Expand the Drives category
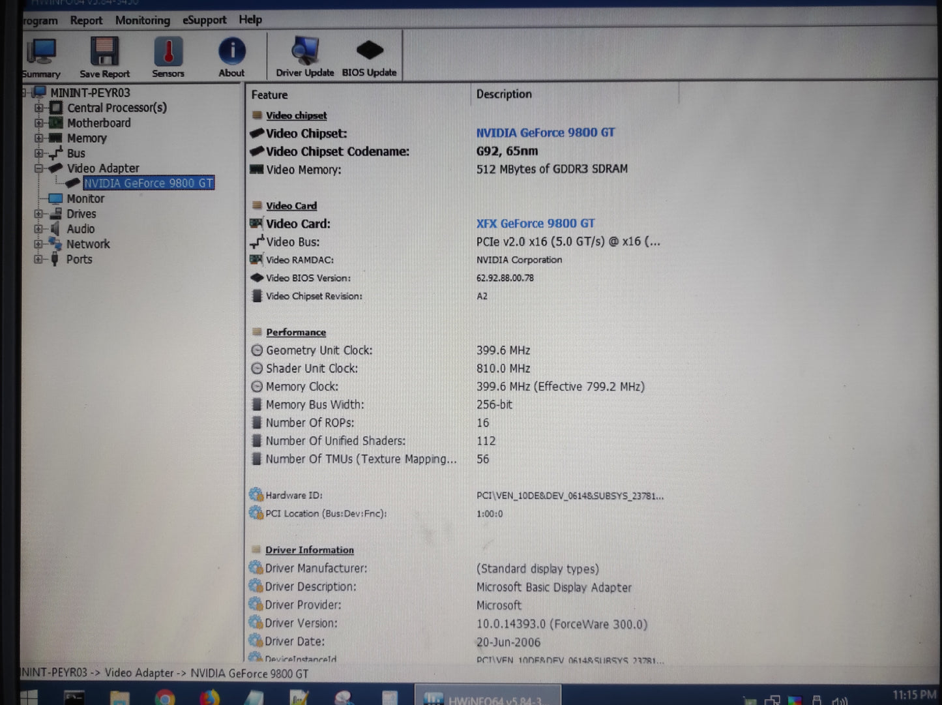The height and width of the screenshot is (705, 942). coord(38,214)
